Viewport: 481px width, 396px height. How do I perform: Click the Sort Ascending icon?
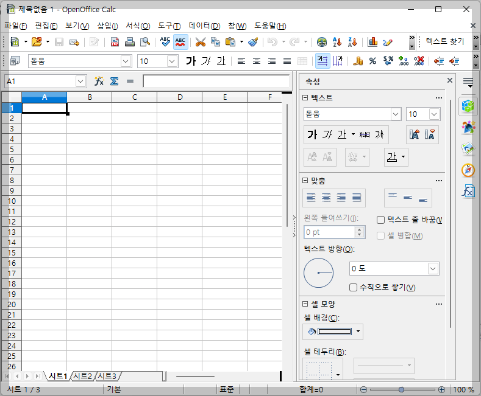tap(337, 41)
